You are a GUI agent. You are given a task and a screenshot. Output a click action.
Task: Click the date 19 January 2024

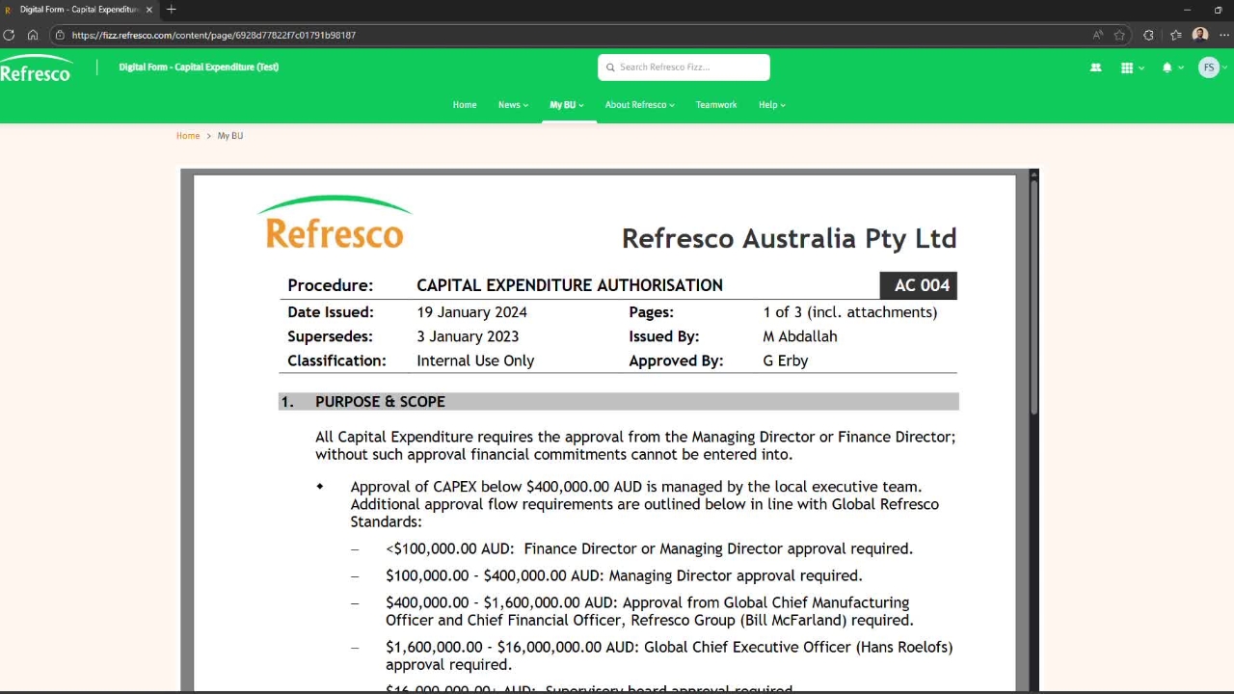471,312
